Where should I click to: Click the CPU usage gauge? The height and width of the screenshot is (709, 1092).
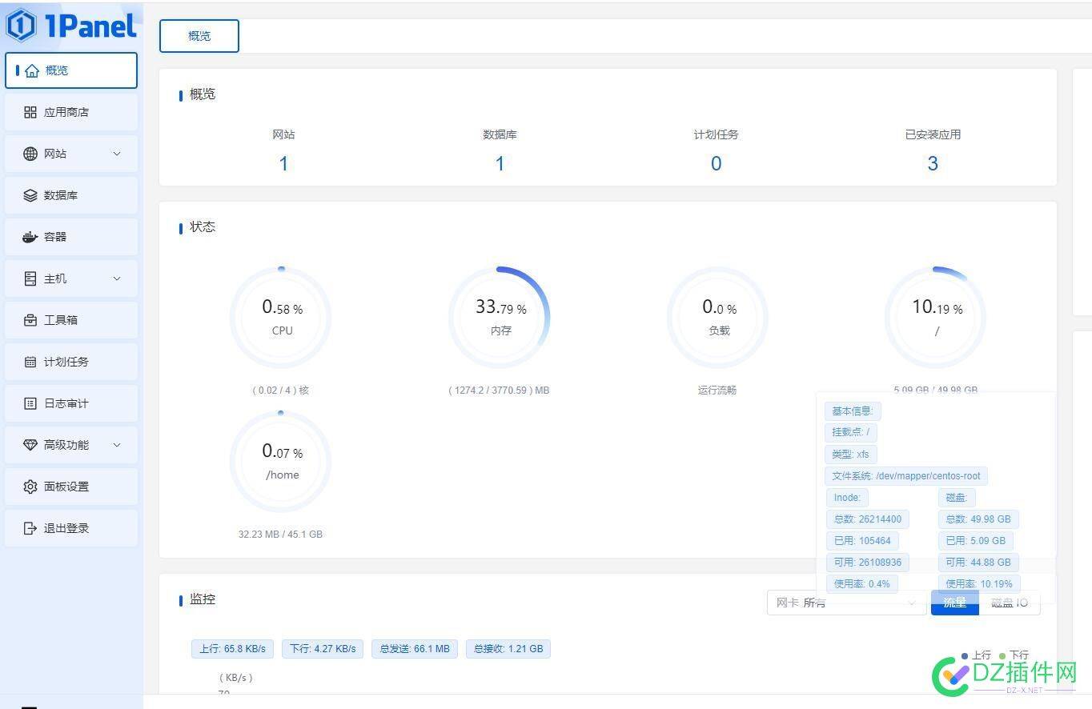pos(281,318)
